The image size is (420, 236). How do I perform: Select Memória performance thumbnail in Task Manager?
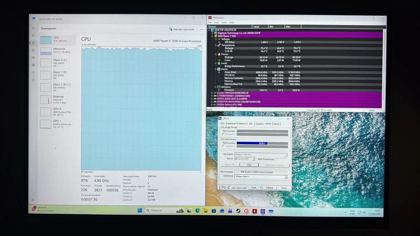pyautogui.click(x=46, y=51)
